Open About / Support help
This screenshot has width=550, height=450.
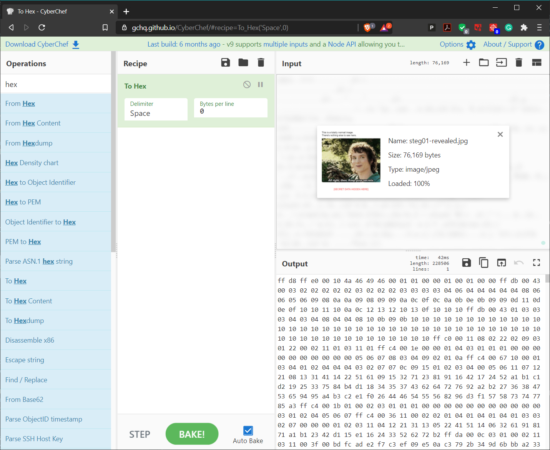point(513,44)
